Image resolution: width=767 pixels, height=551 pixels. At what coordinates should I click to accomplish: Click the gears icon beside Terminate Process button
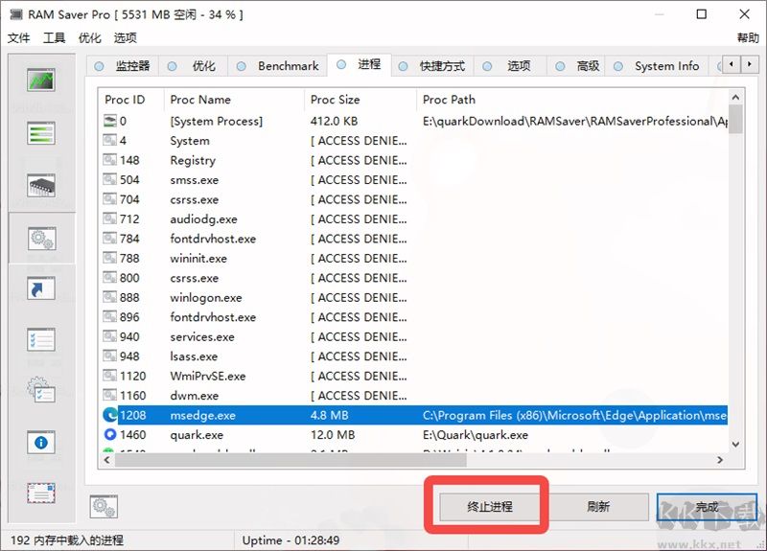pos(104,507)
